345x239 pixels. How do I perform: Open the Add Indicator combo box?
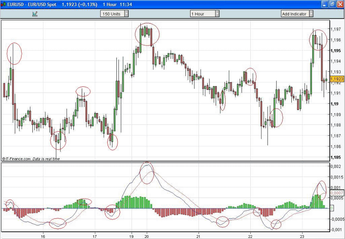tap(297, 14)
